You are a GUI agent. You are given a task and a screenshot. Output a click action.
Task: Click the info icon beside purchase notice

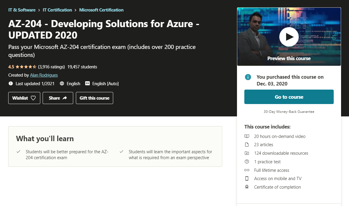248,77
